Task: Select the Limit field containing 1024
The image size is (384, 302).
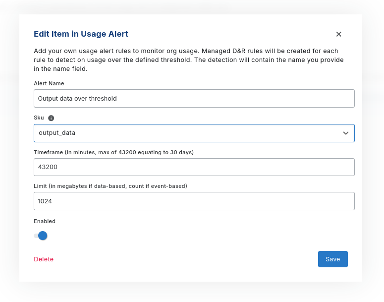Action: pyautogui.click(x=194, y=201)
